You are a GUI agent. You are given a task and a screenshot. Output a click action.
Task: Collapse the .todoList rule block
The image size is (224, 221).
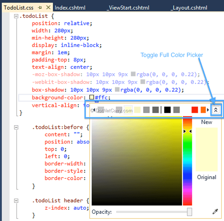pyautogui.click(x=16, y=16)
